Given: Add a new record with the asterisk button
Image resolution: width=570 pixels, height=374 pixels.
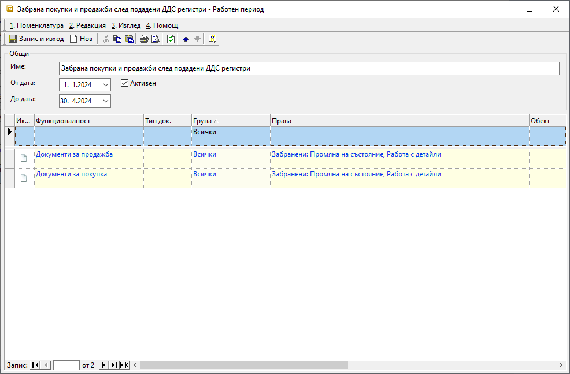Looking at the screenshot, I should pos(124,365).
